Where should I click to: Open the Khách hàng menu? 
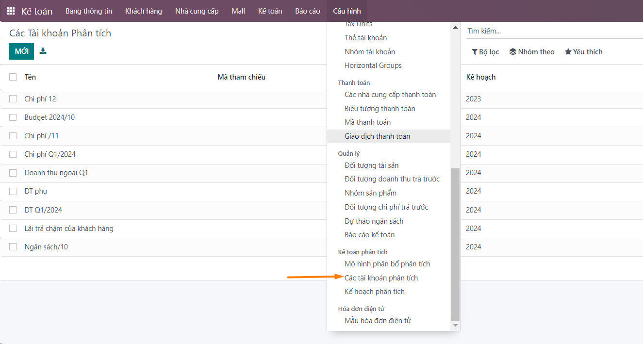(x=144, y=11)
